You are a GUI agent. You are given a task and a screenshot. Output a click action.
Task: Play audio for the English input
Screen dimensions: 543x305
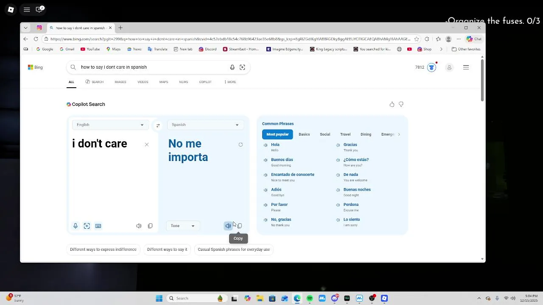pyautogui.click(x=139, y=226)
